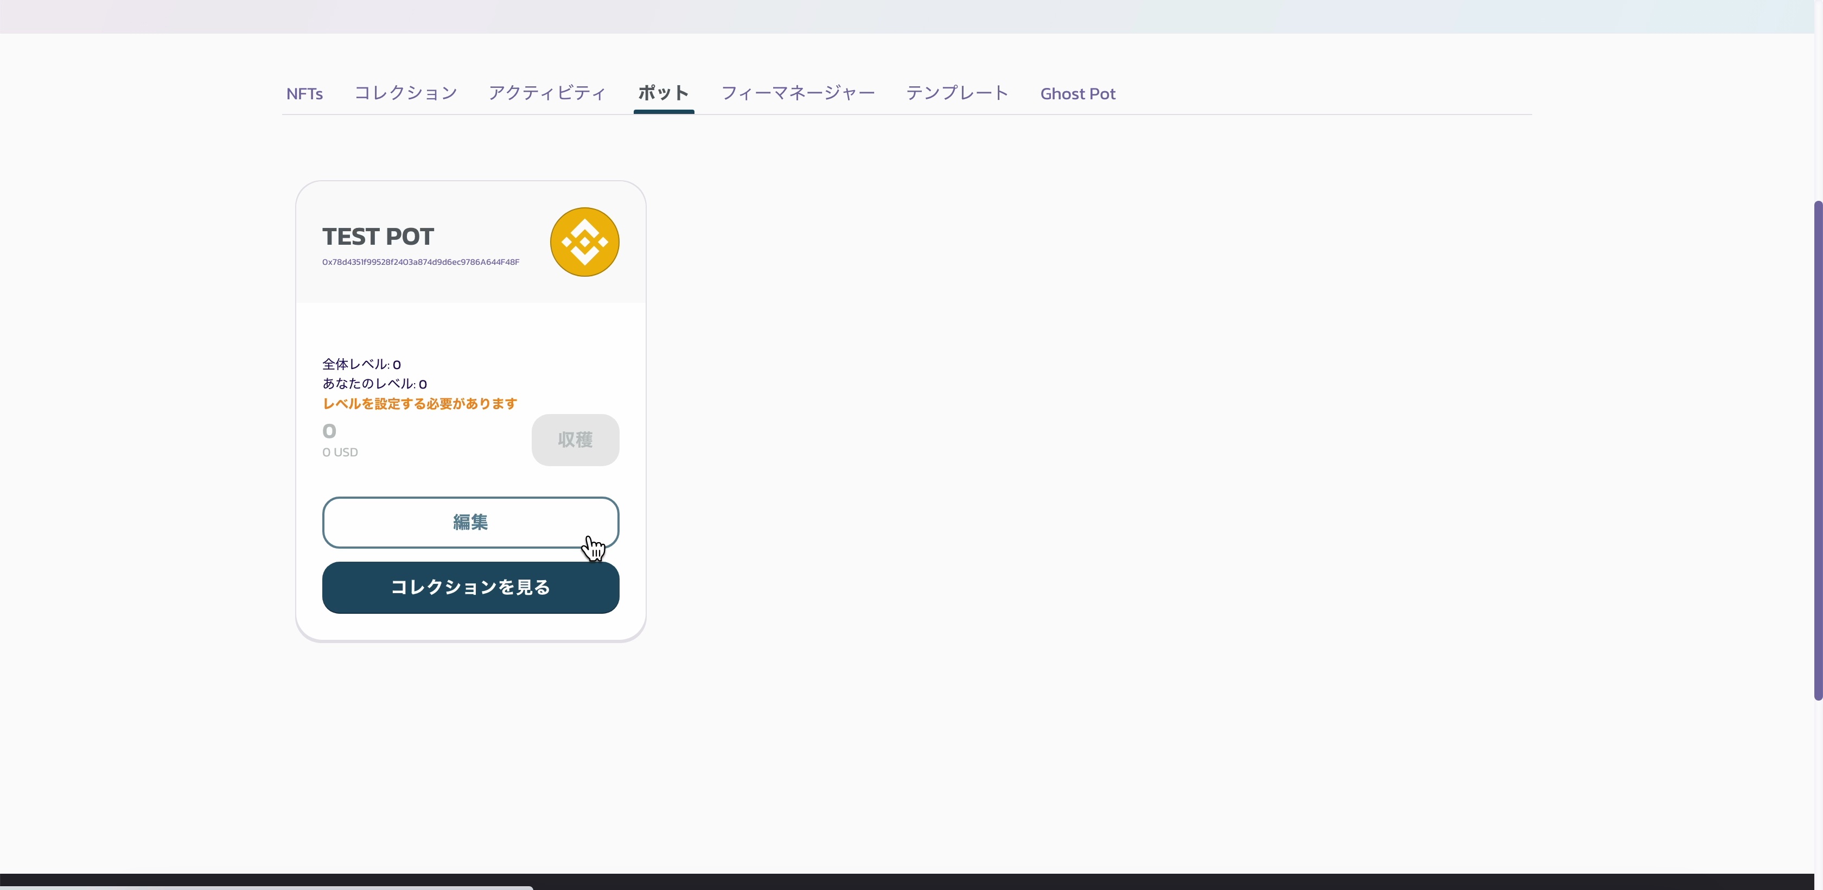
Task: Click the 編集 edit button
Action: coord(470,523)
